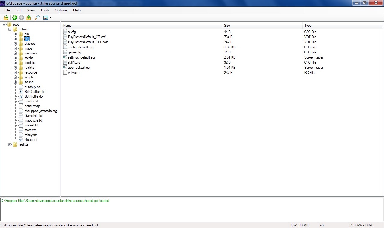Expand the bottom reslists node under root
This screenshot has width=384, height=228.
(10, 144)
